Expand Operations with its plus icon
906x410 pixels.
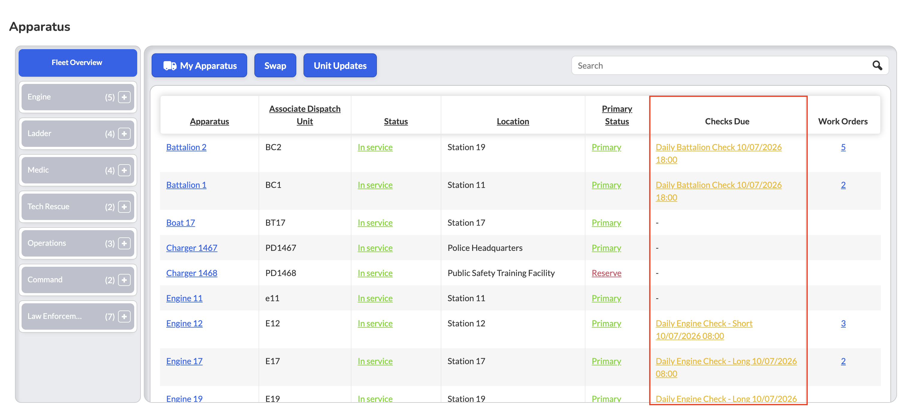[124, 244]
